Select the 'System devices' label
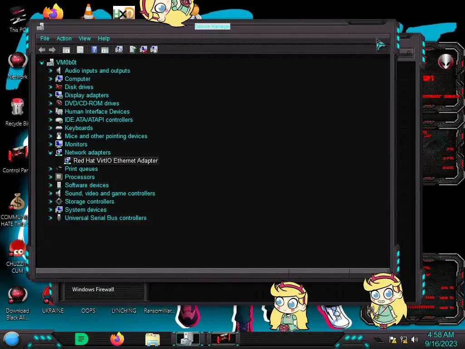 tap(86, 210)
